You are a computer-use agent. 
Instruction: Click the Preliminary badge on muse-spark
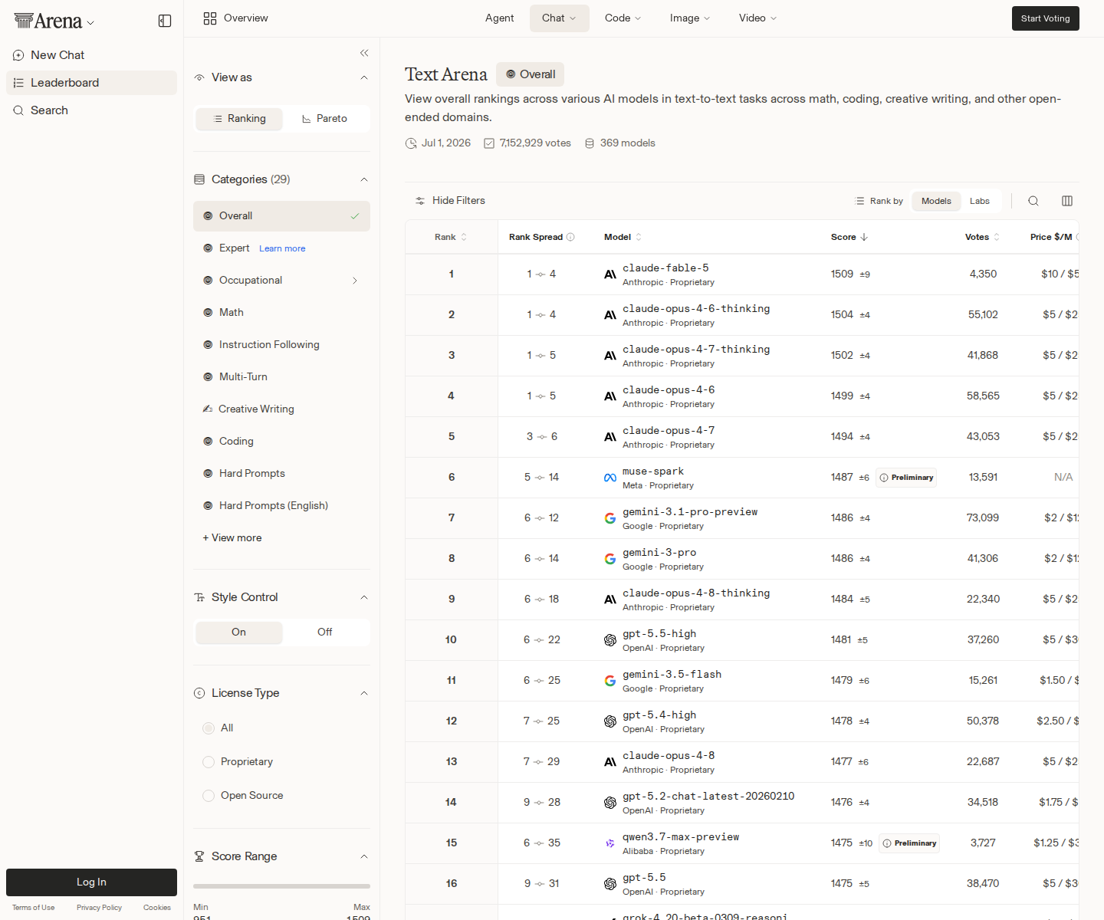(x=906, y=478)
